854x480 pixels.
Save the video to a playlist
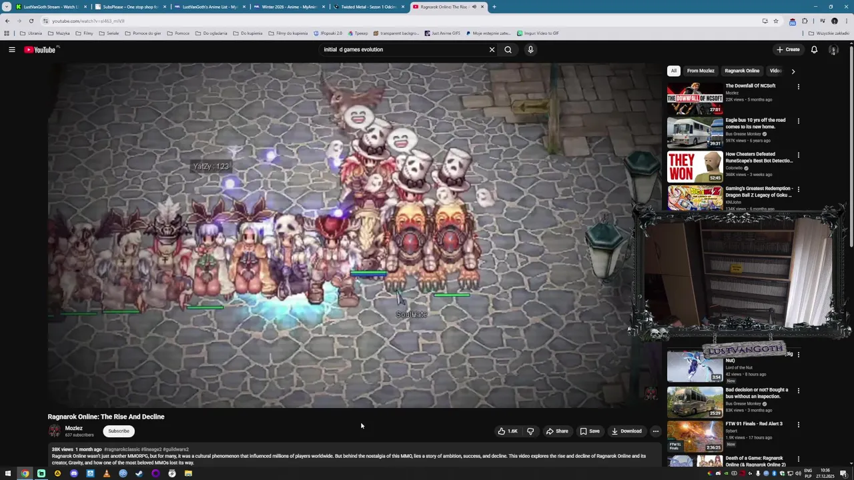coord(590,431)
